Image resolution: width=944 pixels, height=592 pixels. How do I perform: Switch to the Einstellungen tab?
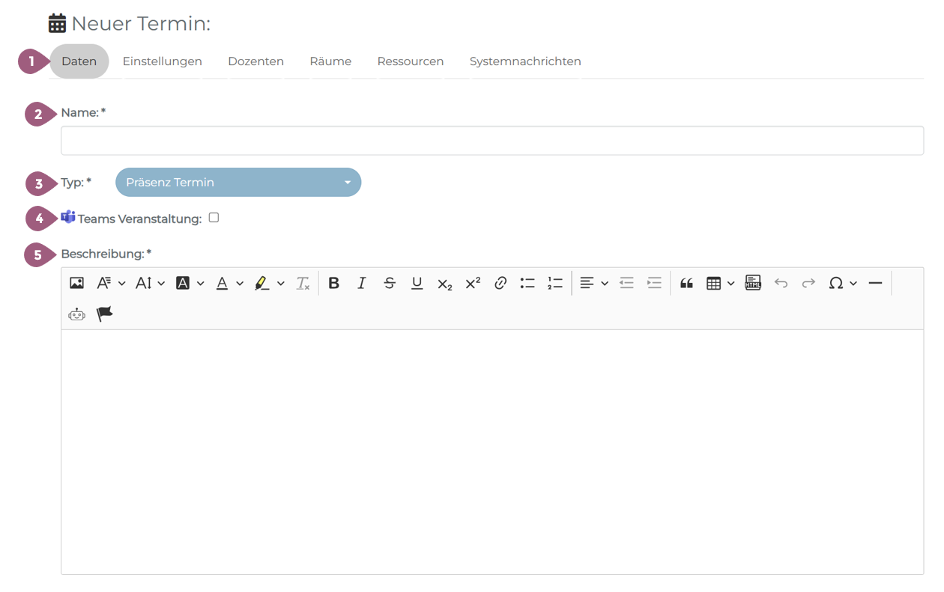[x=163, y=61]
